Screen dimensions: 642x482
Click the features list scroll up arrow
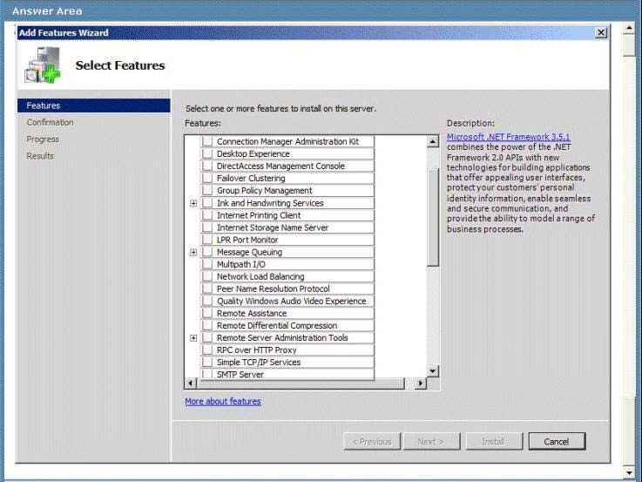pyautogui.click(x=433, y=142)
